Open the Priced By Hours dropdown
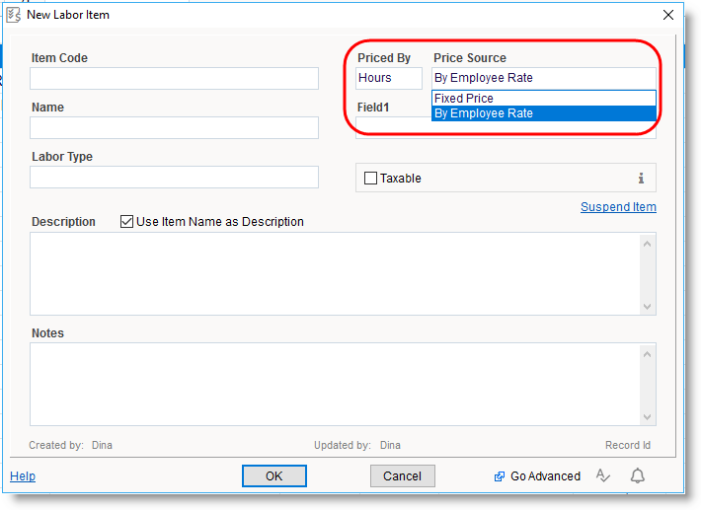Screen dimensions: 701x510 (x=388, y=78)
